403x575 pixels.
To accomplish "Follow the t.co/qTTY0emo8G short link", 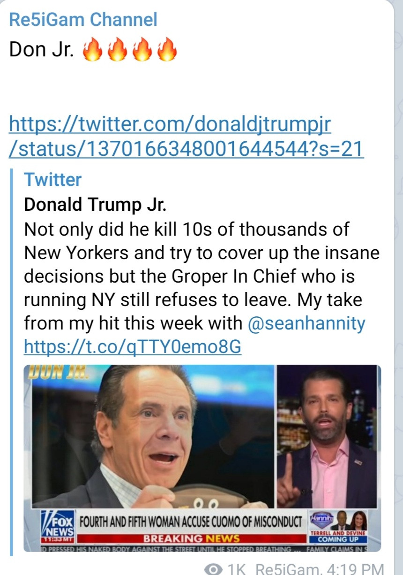I will tap(132, 347).
